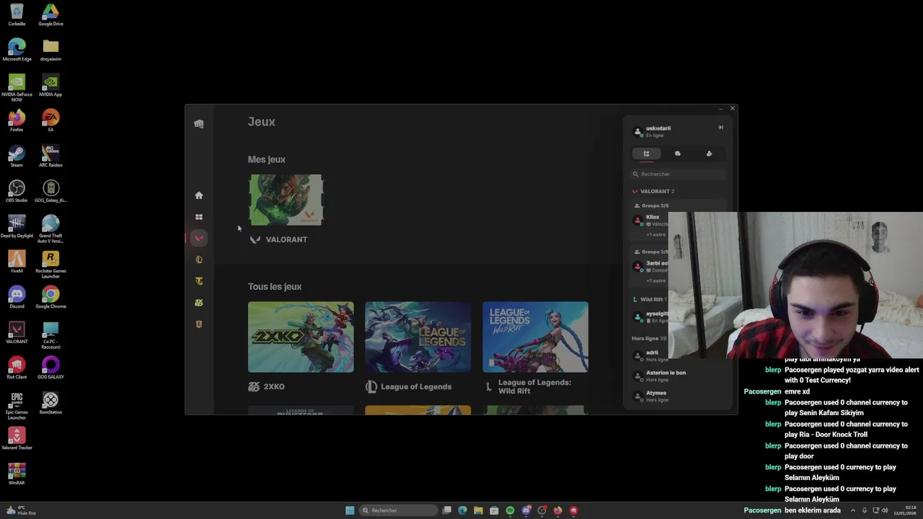Collapse the Hors ligne 39 friends group
Screen dimensions: 923x519
pyautogui.click(x=649, y=338)
